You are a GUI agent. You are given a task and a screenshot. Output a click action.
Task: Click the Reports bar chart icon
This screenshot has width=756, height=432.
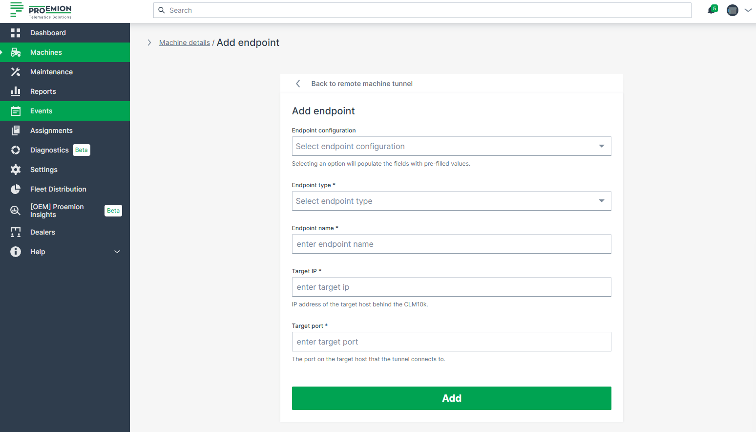pos(16,91)
